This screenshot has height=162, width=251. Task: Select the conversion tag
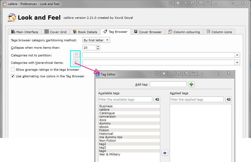pyautogui.click(x=129, y=116)
